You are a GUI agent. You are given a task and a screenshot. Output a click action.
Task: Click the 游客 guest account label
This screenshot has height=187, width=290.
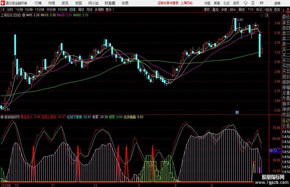(x=277, y=3)
